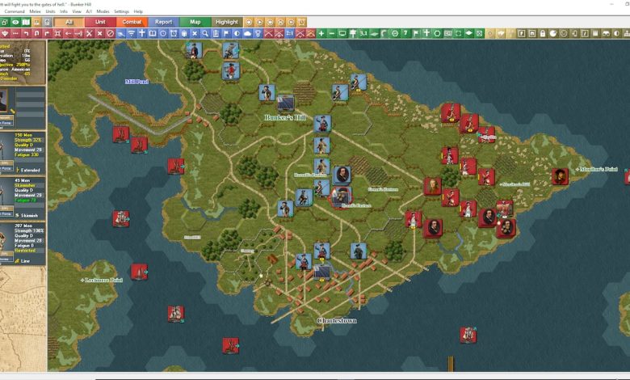This screenshot has width=630, height=380.
Task: Click the blue cross icon
Action: pos(142,34)
